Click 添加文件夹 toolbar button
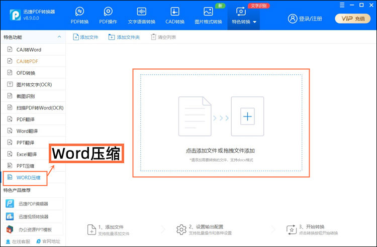 tap(124, 37)
